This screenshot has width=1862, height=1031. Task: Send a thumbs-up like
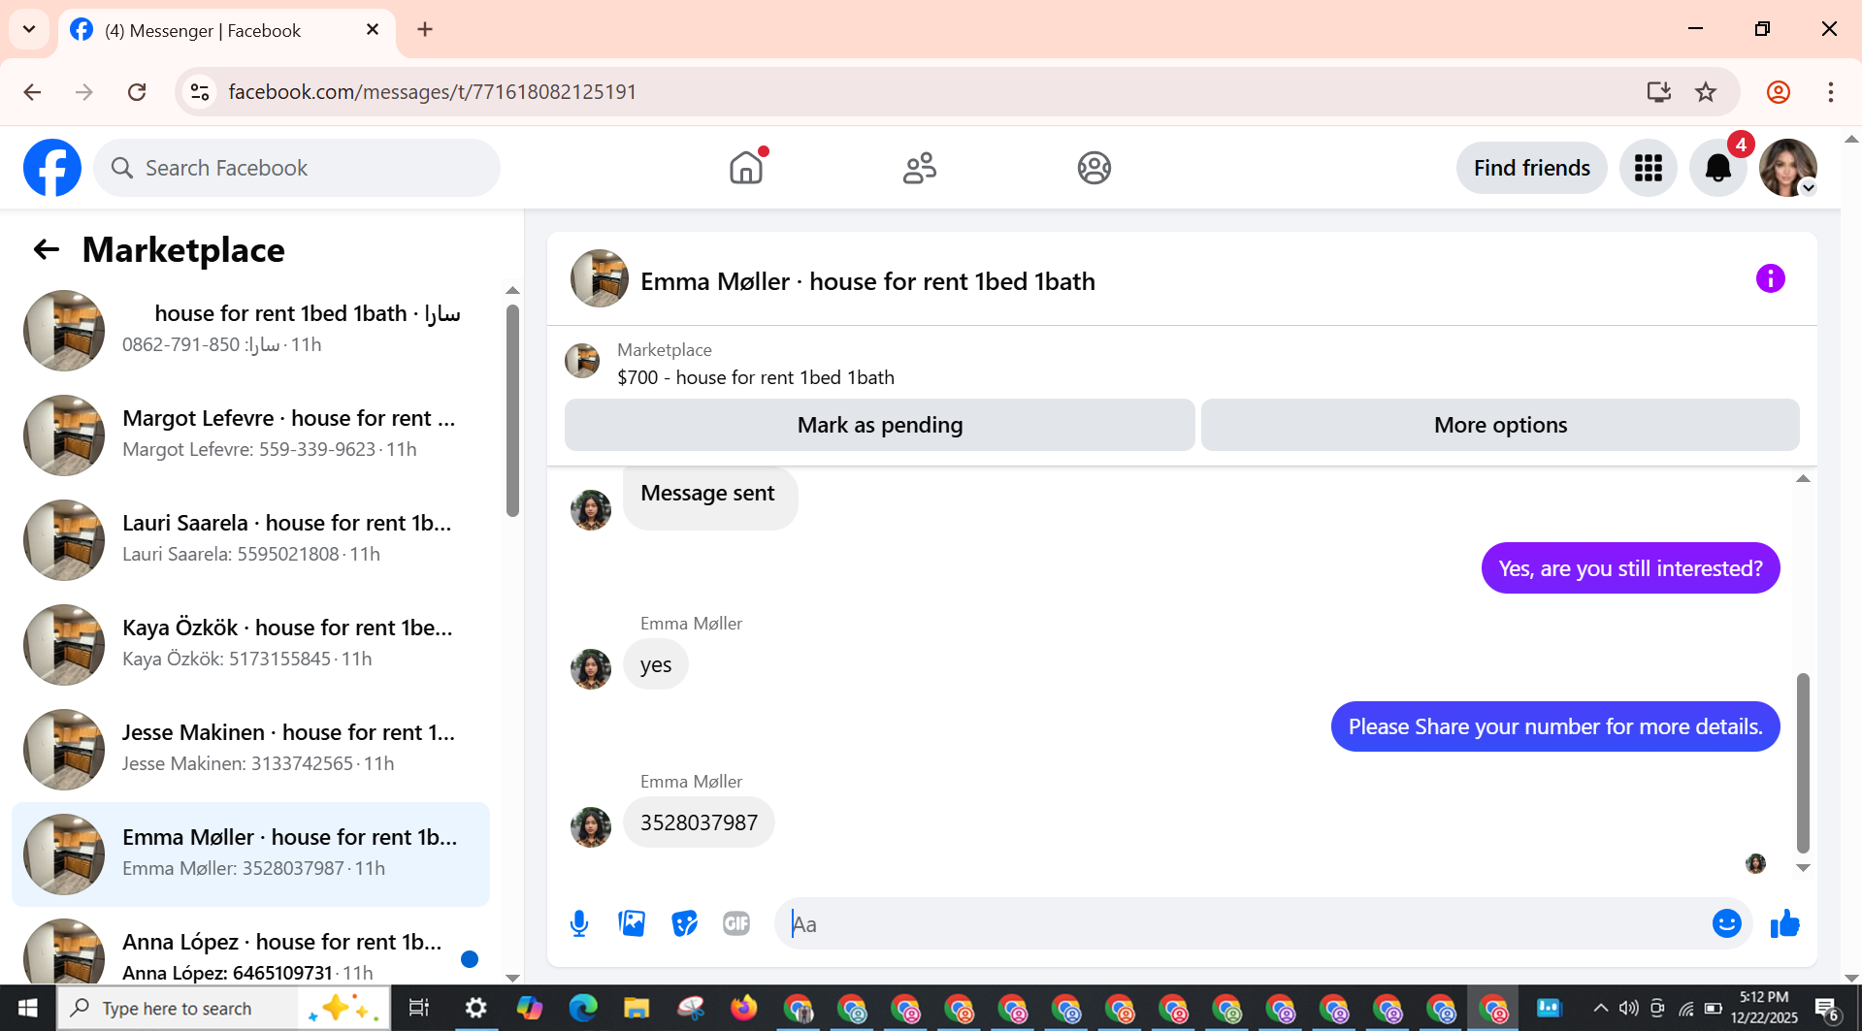tap(1784, 923)
